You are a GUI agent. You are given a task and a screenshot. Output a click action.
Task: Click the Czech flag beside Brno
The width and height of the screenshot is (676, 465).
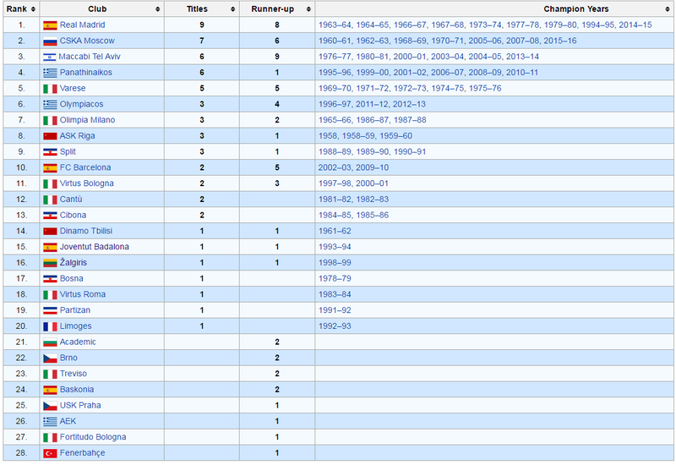click(50, 358)
